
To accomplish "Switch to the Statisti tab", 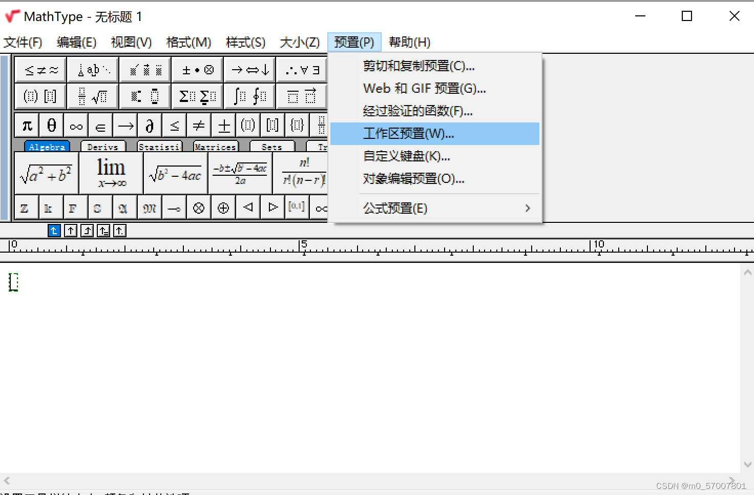I will click(159, 147).
